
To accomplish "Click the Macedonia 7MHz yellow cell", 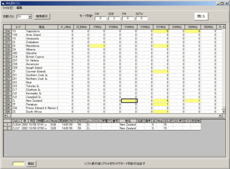I will click(x=98, y=46).
